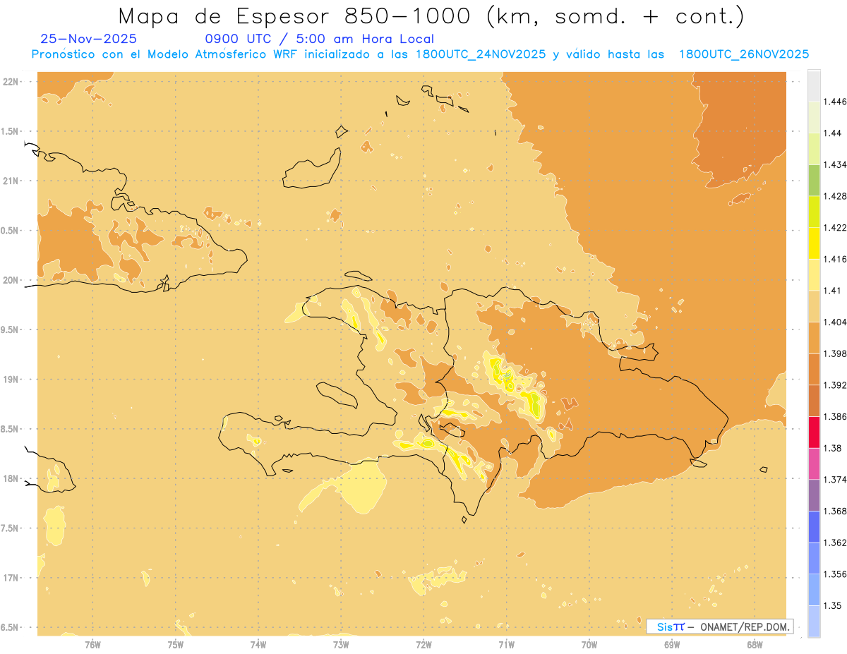Viewport: 847px width, 654px height.
Task: Click the bright yellow legend swatch between 1.422 and 1.416
Action: point(814,243)
